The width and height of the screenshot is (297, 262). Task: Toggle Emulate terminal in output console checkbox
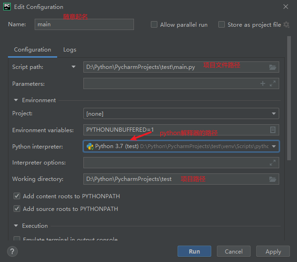[x=17, y=239]
